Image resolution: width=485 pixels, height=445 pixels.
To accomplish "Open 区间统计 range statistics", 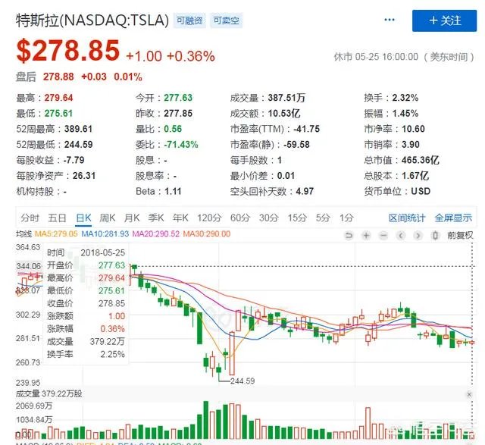I will click(407, 218).
